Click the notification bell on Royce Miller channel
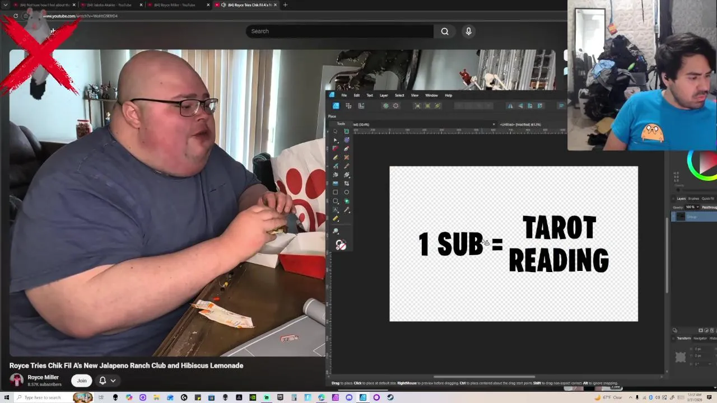 click(103, 381)
